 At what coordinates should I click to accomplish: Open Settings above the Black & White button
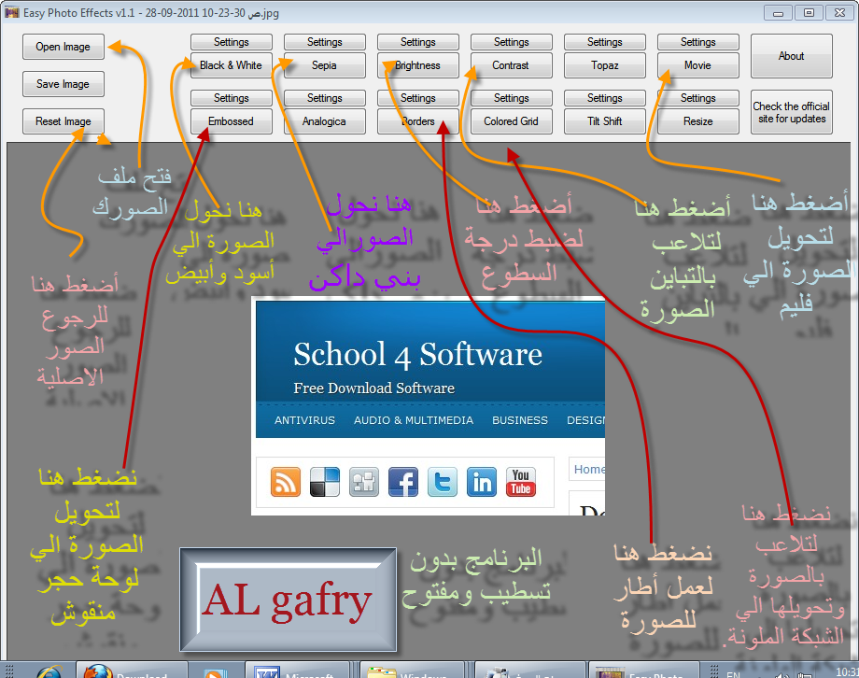[x=232, y=42]
